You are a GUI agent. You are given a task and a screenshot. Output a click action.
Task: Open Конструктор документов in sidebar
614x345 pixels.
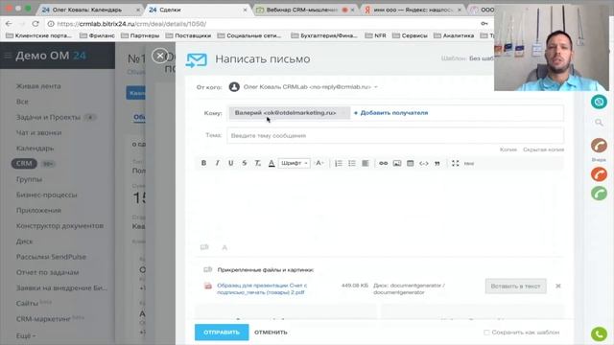tap(59, 226)
